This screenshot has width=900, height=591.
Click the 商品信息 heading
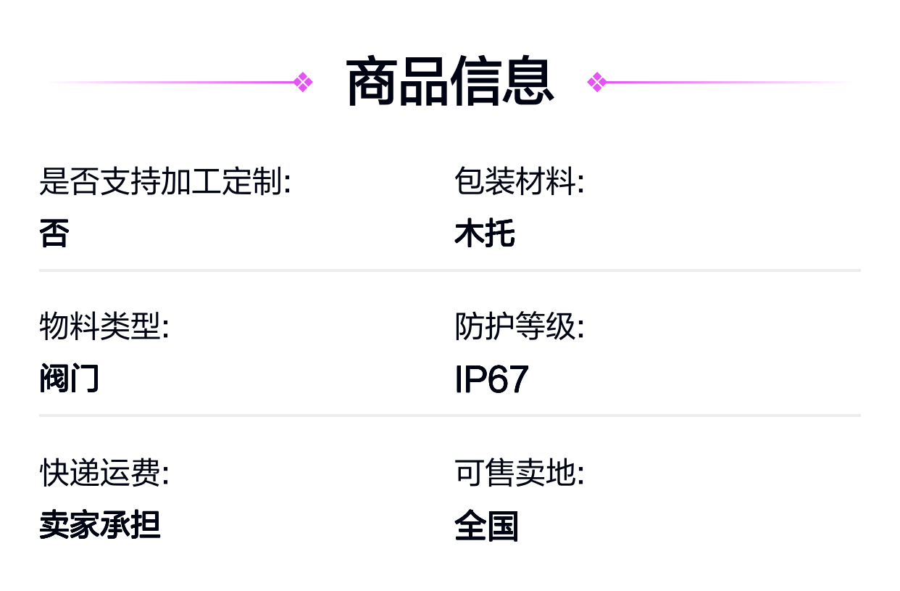(450, 82)
